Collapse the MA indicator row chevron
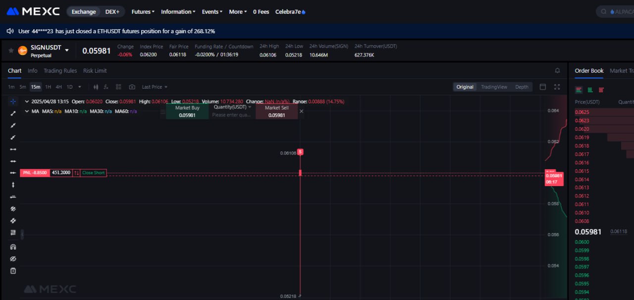Screen dimensions: 634x300 coord(27,111)
